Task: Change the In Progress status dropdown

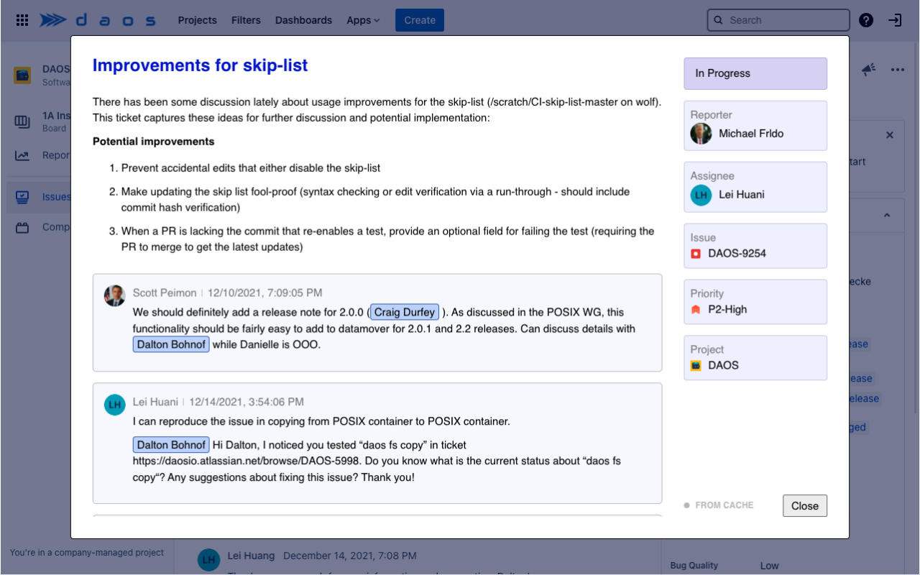Action: pos(755,73)
